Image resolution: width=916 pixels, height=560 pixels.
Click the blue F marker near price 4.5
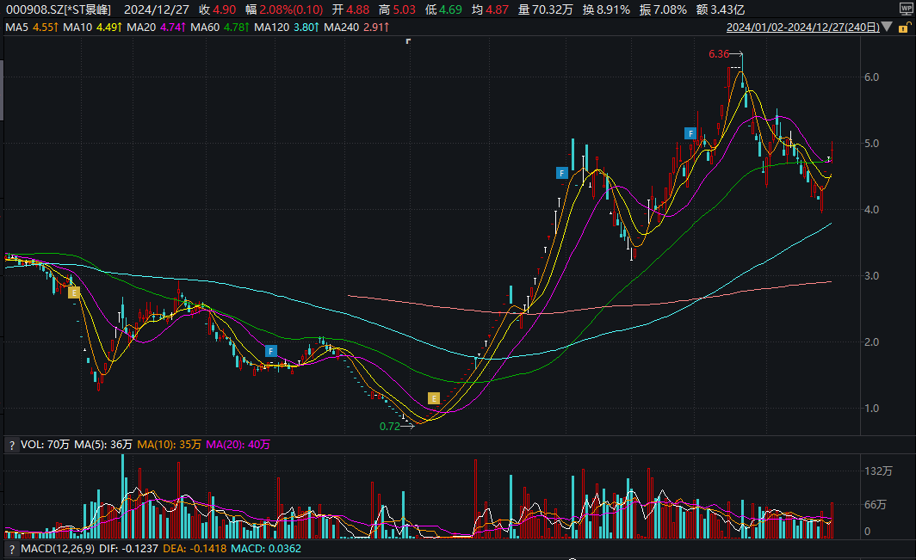click(x=561, y=173)
